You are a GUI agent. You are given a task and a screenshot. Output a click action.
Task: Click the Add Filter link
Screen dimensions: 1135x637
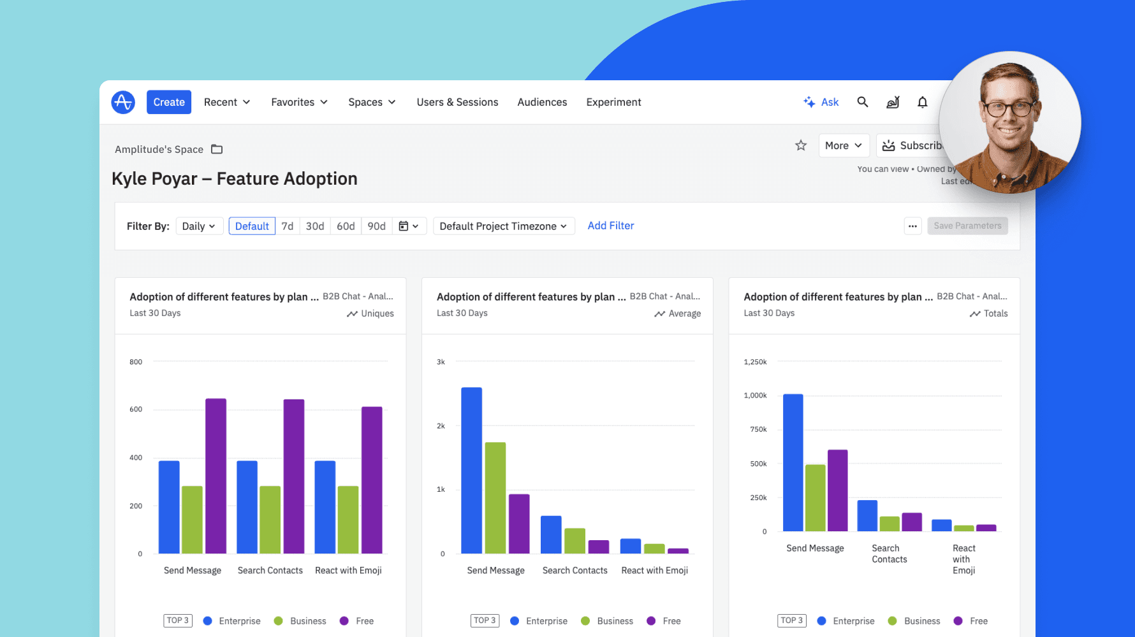[x=610, y=225]
